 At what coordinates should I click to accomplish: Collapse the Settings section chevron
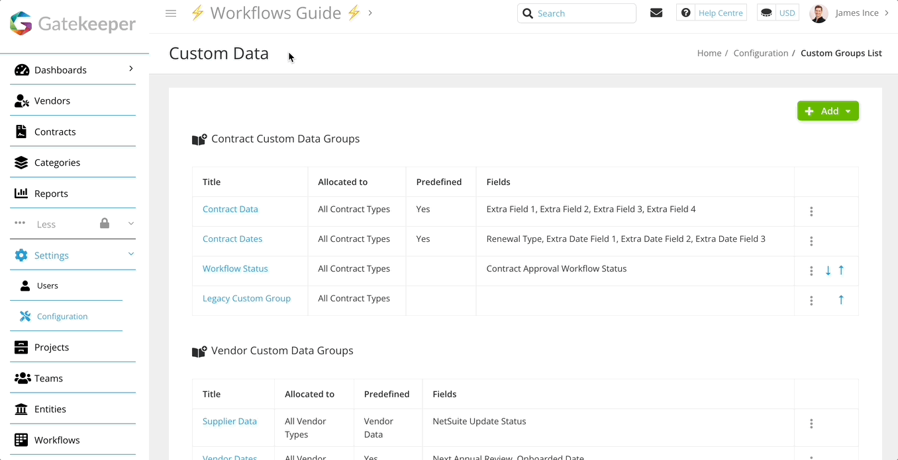[x=130, y=254]
